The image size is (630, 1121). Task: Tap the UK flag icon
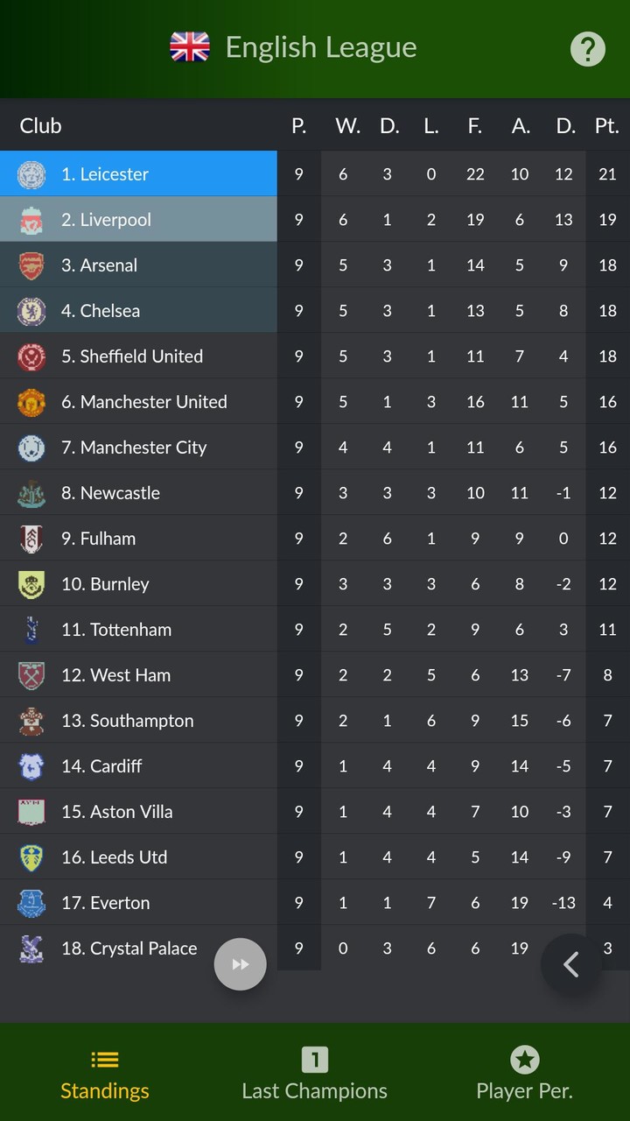(190, 47)
